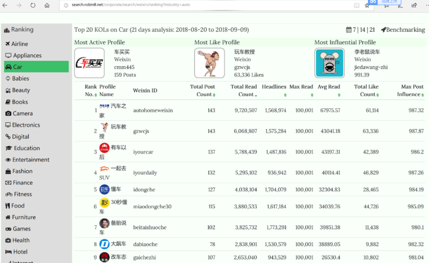Click the calendar icon near 7|14|21
Viewport: 429px width, 263px height.
click(x=349, y=30)
